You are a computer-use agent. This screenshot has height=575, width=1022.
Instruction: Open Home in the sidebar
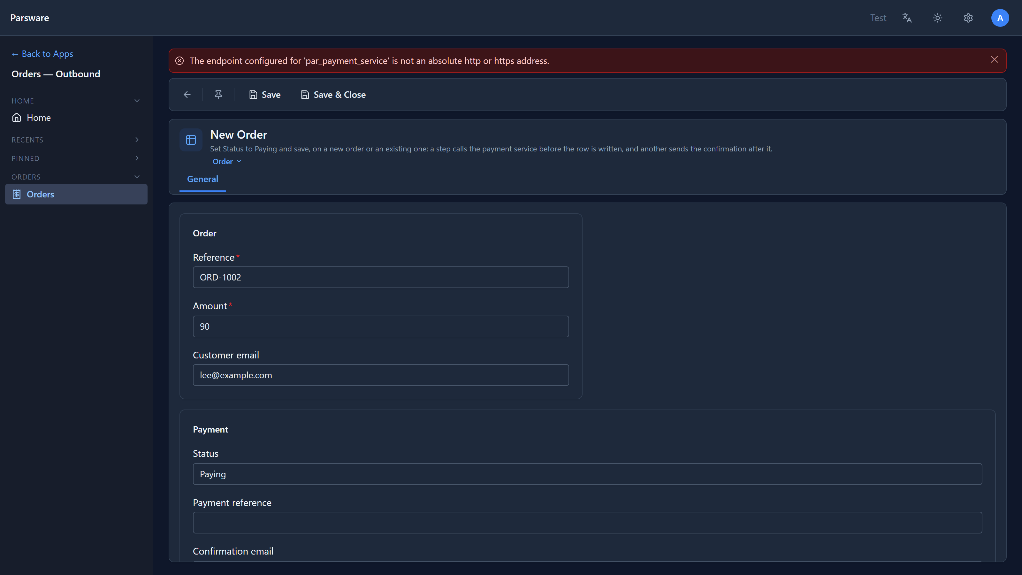click(x=76, y=118)
